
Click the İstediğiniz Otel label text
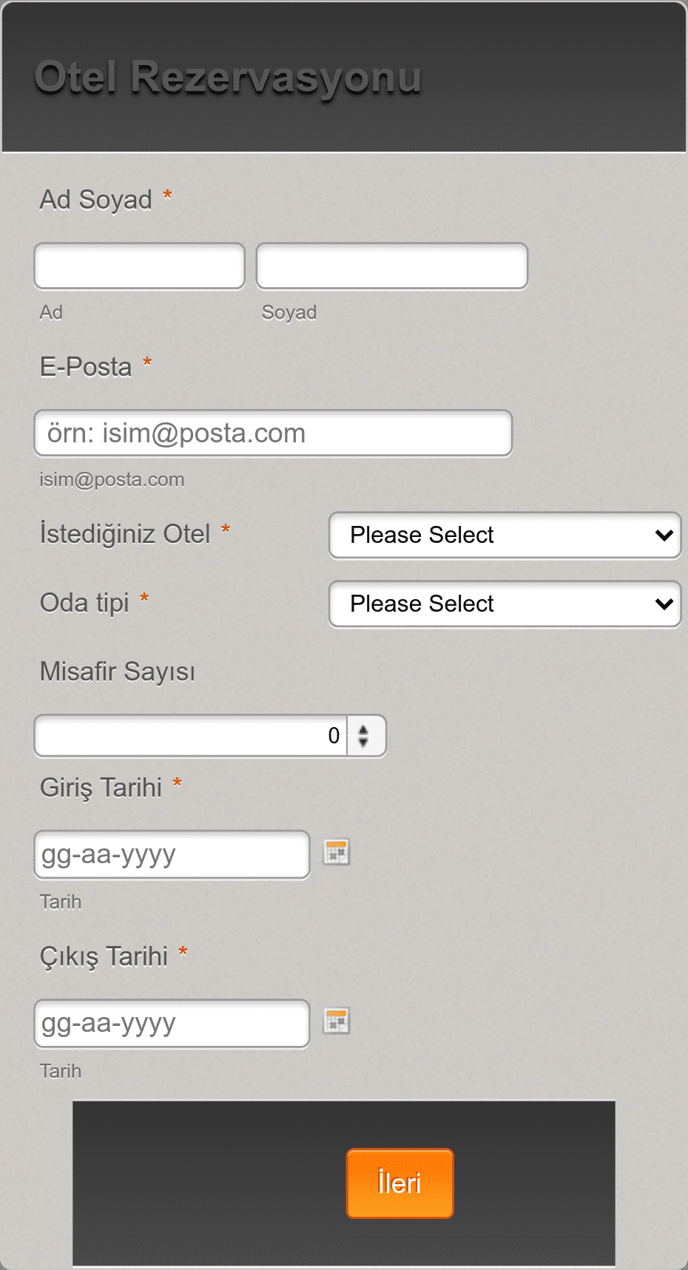point(125,533)
